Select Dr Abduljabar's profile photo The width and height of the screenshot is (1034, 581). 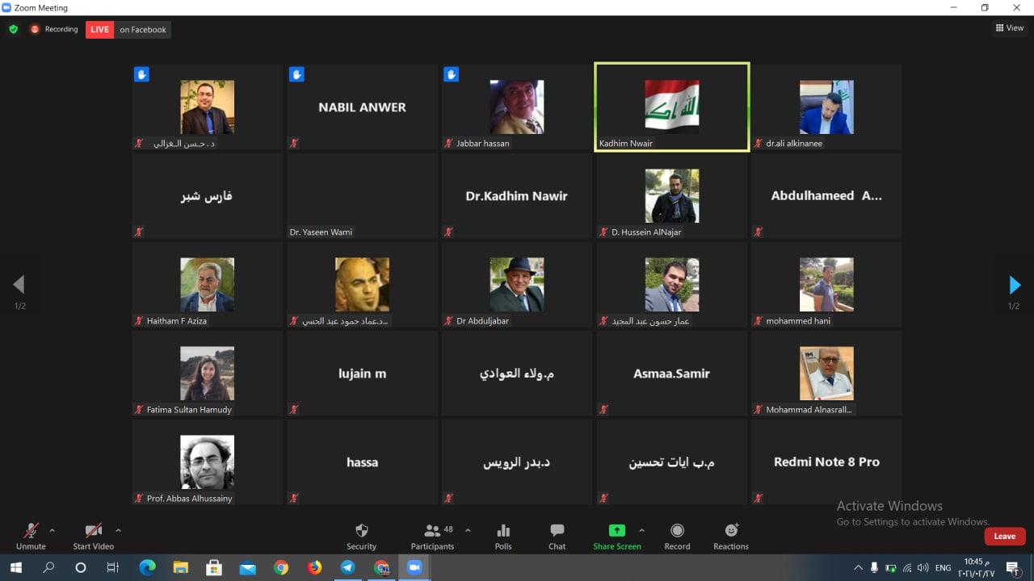(x=517, y=285)
